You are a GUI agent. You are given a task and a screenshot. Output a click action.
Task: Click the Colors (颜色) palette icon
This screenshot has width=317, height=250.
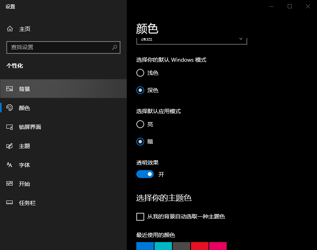[10, 108]
